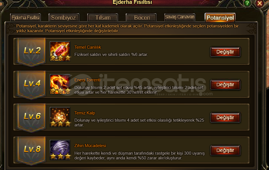The width and height of the screenshot is (269, 170).
Task: Go to the Beceri tab
Action: click(x=141, y=17)
